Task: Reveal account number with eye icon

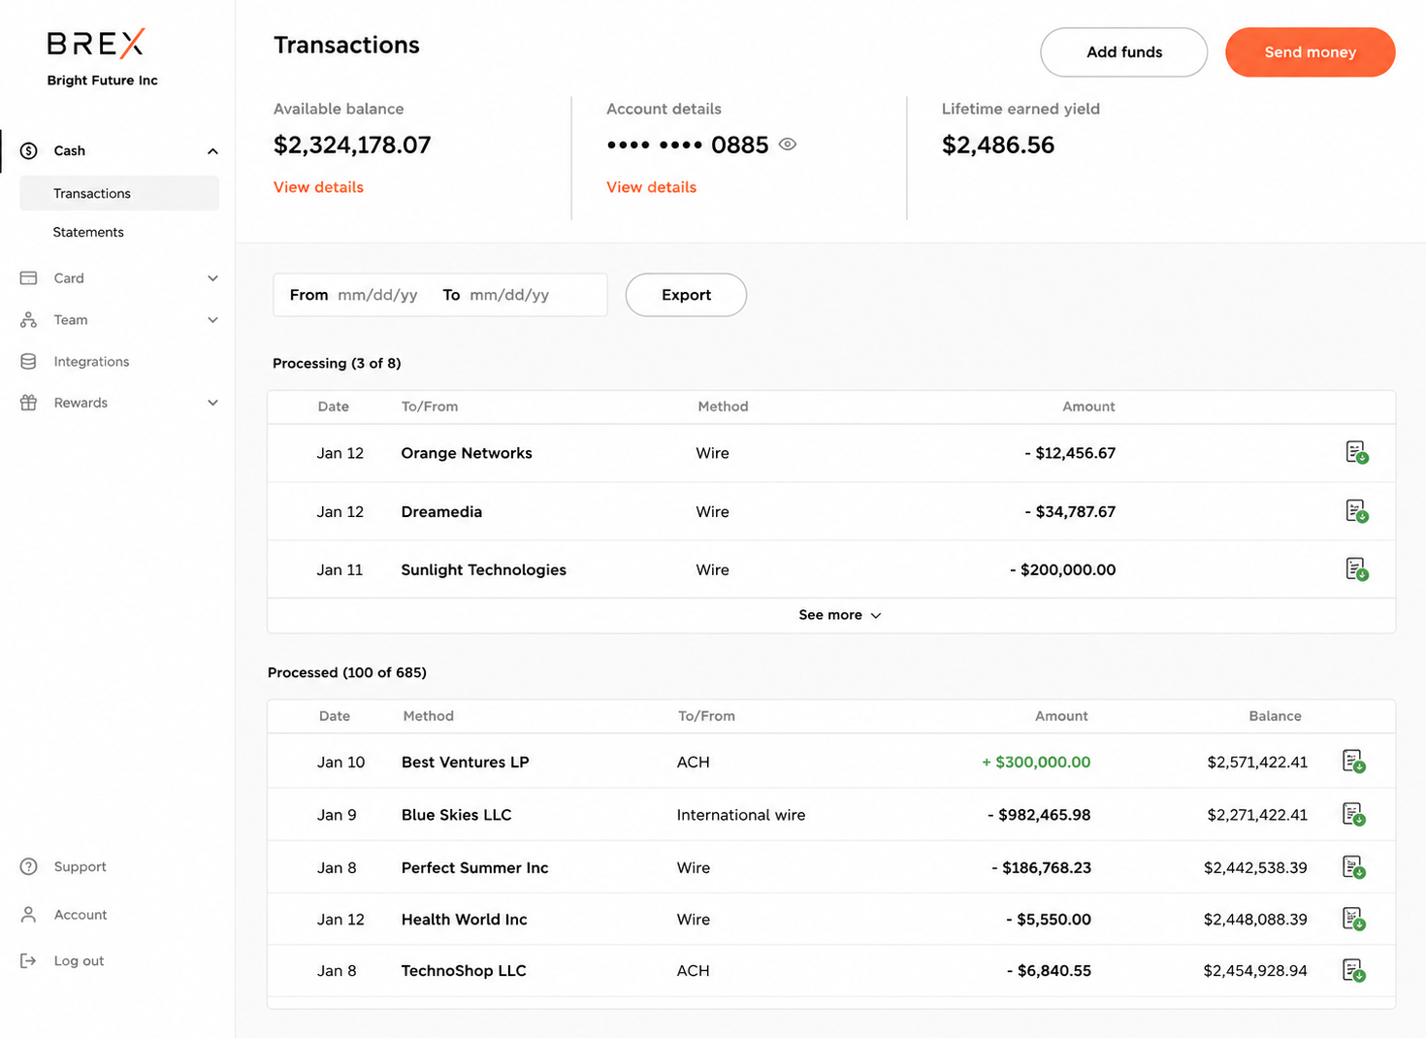Action: 788,145
